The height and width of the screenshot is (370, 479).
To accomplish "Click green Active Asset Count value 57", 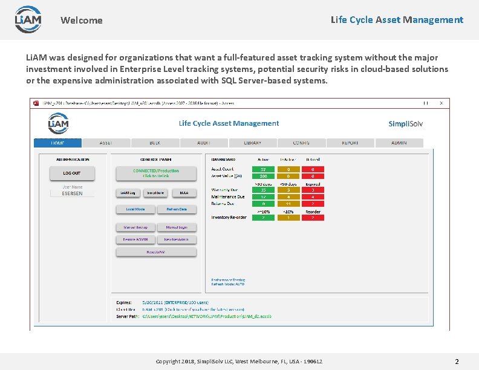I will [263, 169].
